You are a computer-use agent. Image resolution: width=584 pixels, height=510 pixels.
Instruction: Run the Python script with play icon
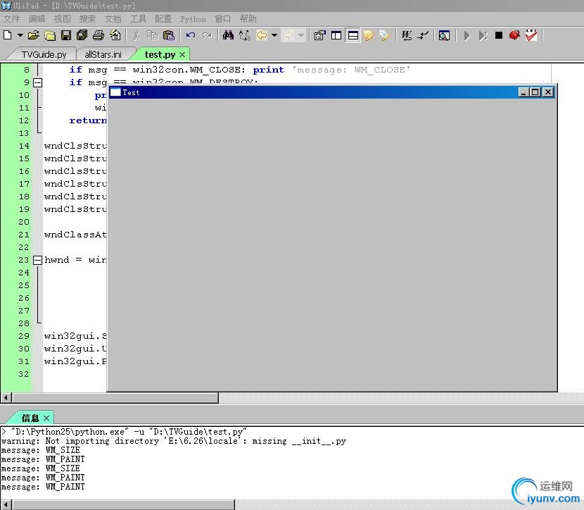466,35
